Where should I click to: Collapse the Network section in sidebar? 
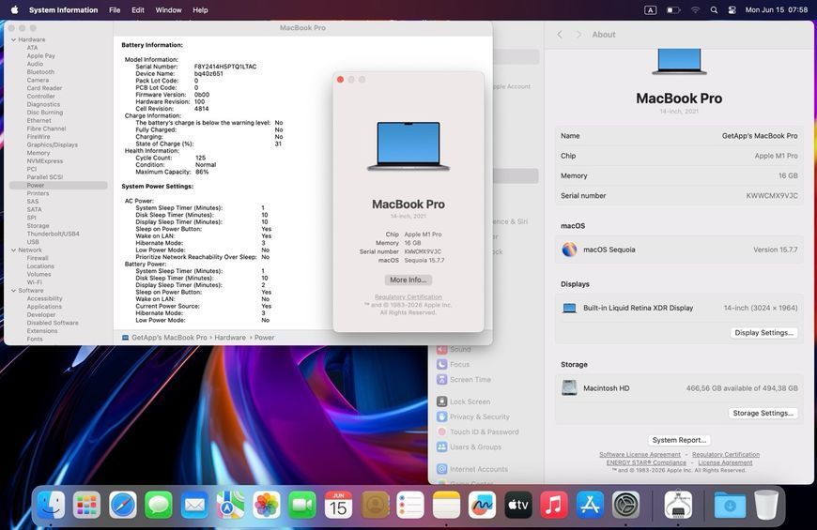(13, 250)
